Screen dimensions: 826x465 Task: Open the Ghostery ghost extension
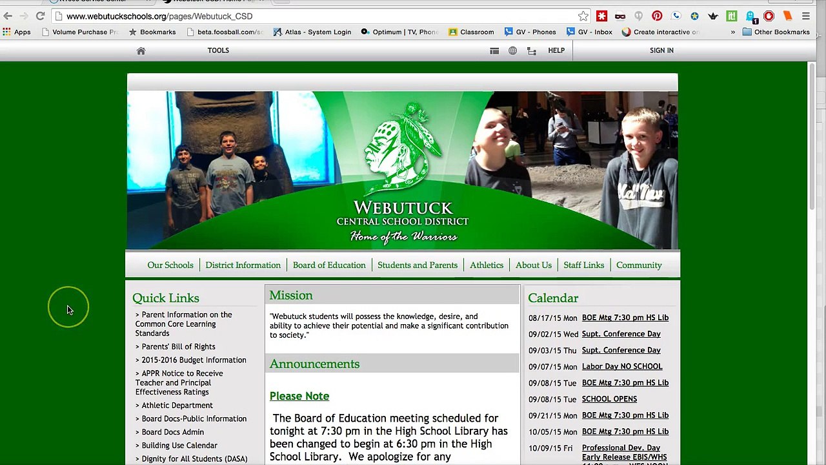pyautogui.click(x=750, y=17)
